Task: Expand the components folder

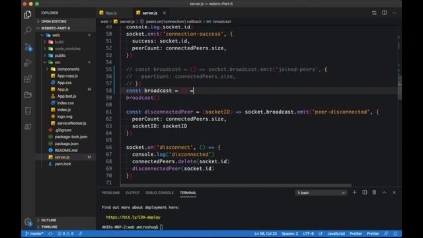Action: 68,69
